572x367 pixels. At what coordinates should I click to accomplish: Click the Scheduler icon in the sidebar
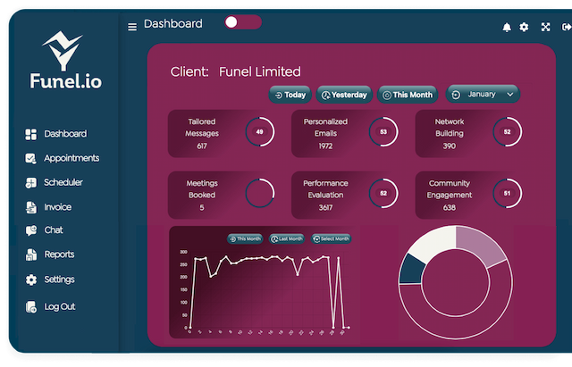click(31, 183)
